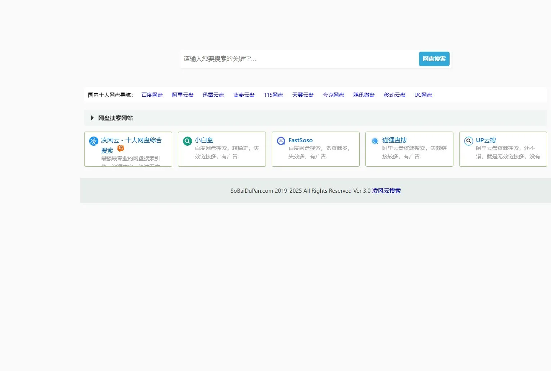The height and width of the screenshot is (371, 551).
Task: Open the 夸克网盘 navigation link
Action: pyautogui.click(x=334, y=95)
